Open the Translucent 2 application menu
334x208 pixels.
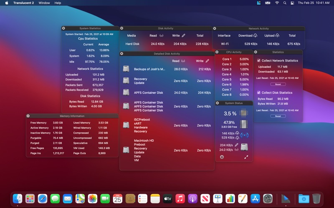[23, 3]
